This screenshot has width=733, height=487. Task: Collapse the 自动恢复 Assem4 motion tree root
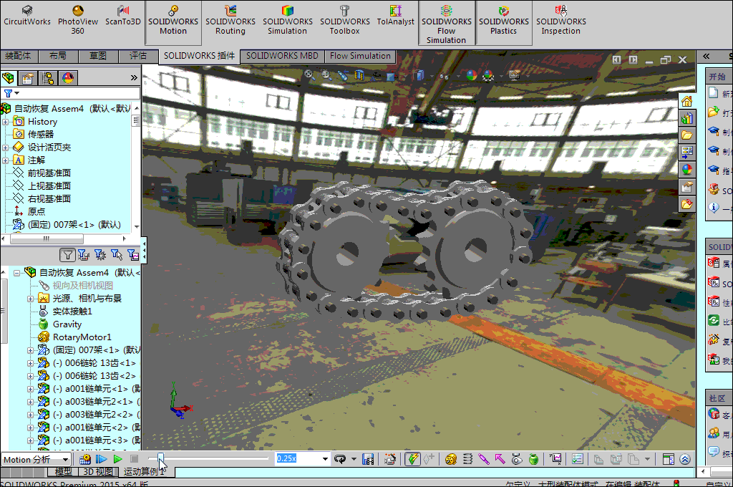(17, 273)
